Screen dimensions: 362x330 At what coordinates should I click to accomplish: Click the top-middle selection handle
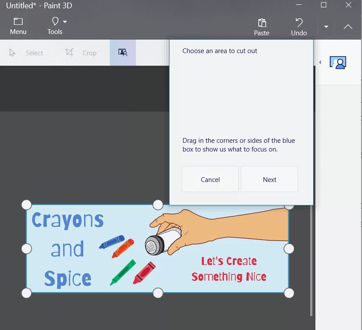point(158,205)
